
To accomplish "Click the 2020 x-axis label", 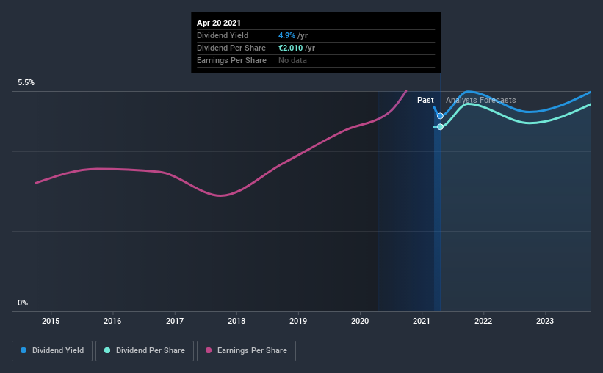I will (360, 321).
